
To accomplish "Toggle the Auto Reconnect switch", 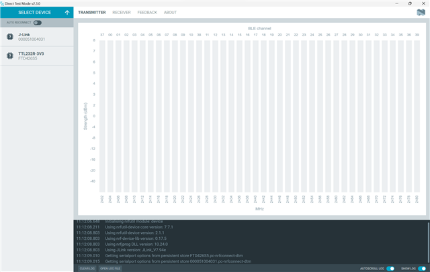I will (38, 23).
